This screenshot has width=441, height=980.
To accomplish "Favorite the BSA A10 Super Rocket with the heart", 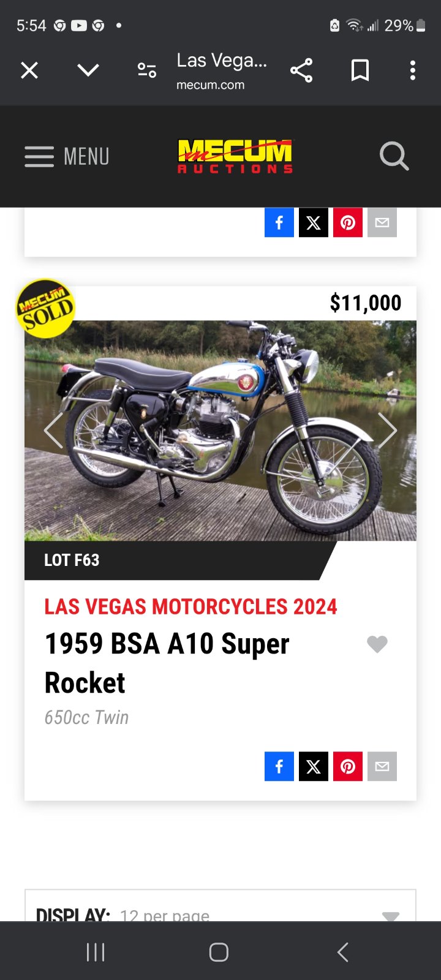I will (x=377, y=644).
